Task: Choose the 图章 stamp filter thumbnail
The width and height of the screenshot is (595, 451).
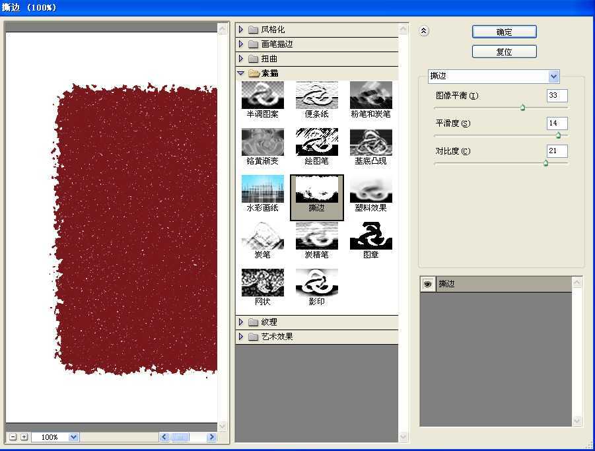Action: 370,236
